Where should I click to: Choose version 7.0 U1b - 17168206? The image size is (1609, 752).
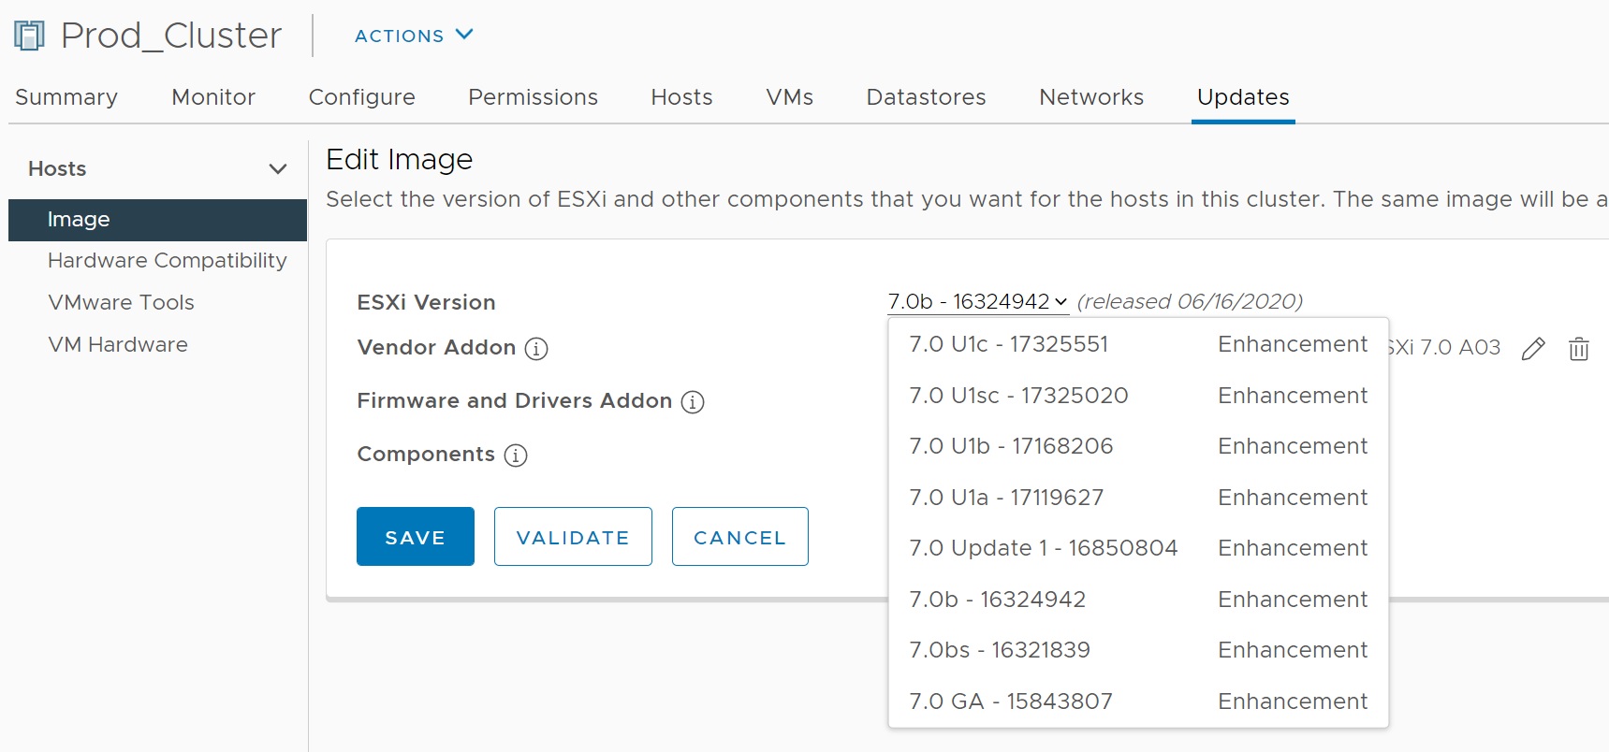click(x=1138, y=446)
